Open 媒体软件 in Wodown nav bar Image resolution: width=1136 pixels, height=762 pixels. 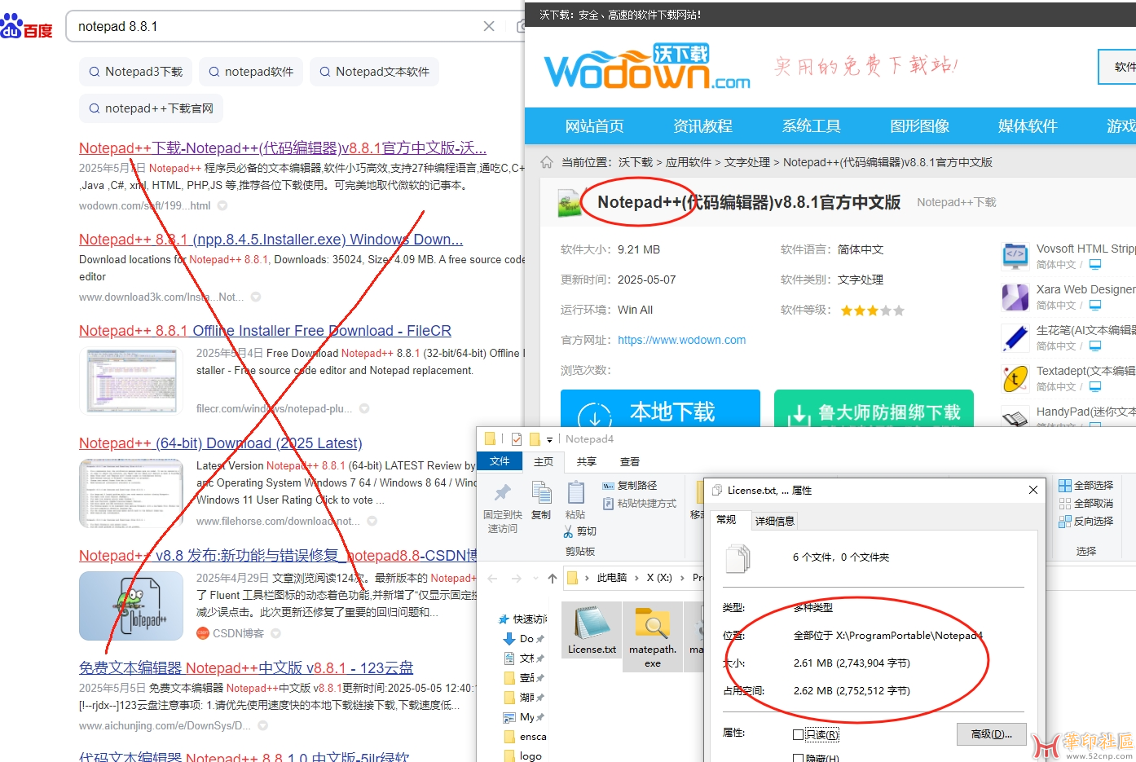(x=1028, y=126)
